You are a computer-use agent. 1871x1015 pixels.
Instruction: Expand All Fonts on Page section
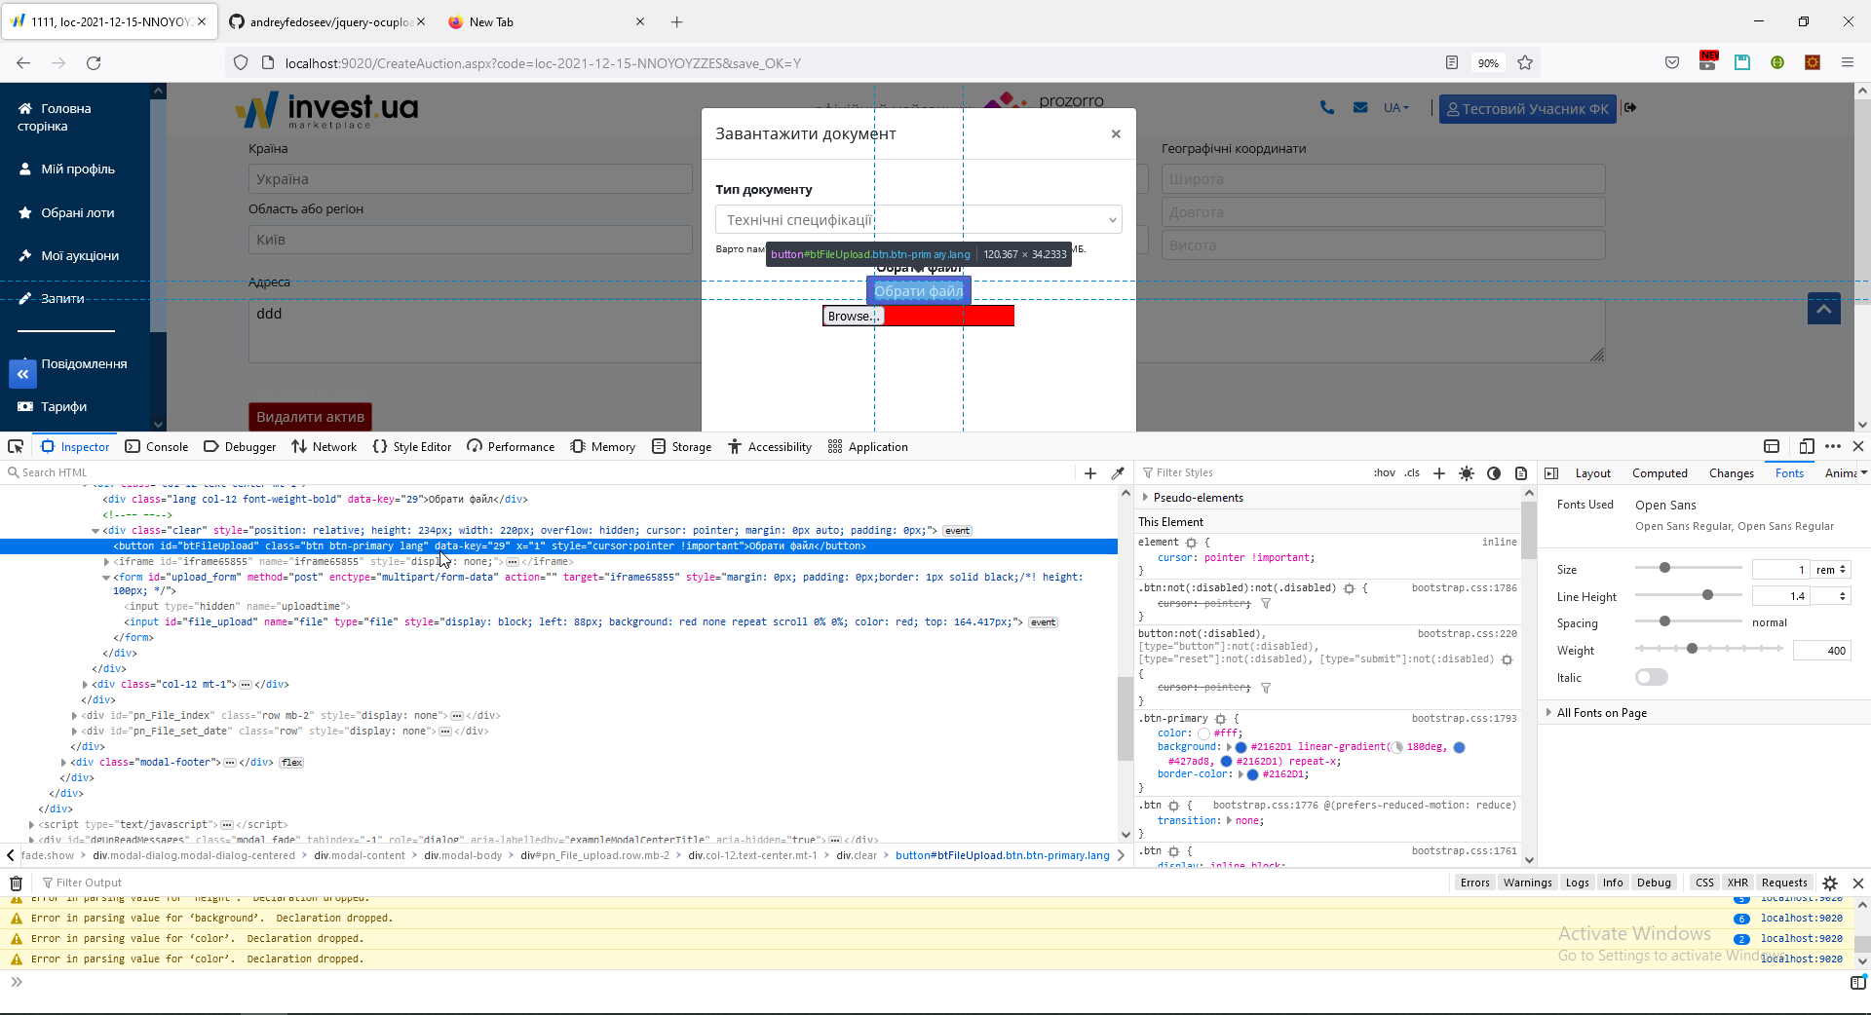click(x=1548, y=713)
